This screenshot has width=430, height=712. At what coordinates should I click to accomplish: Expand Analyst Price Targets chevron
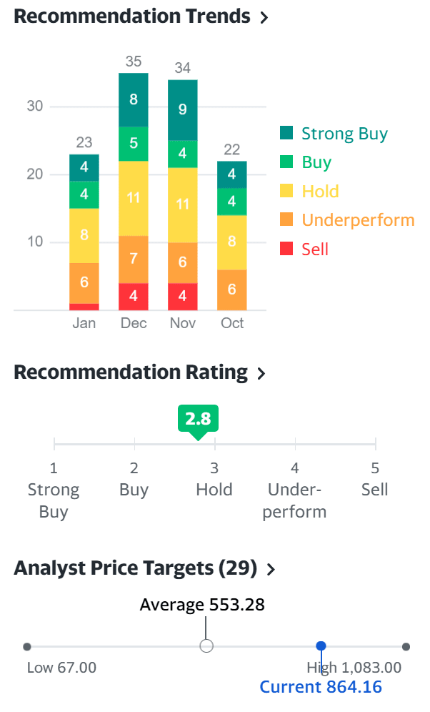coord(271,570)
